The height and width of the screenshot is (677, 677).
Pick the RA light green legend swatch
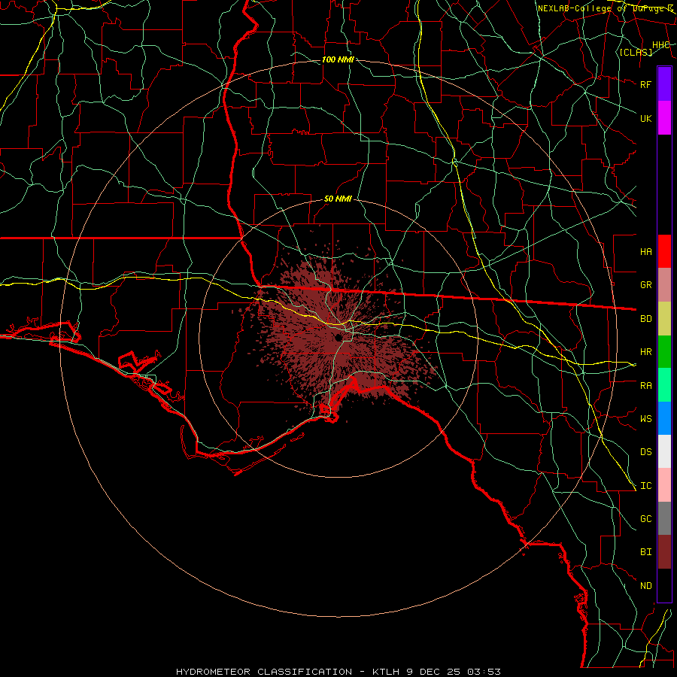664,385
